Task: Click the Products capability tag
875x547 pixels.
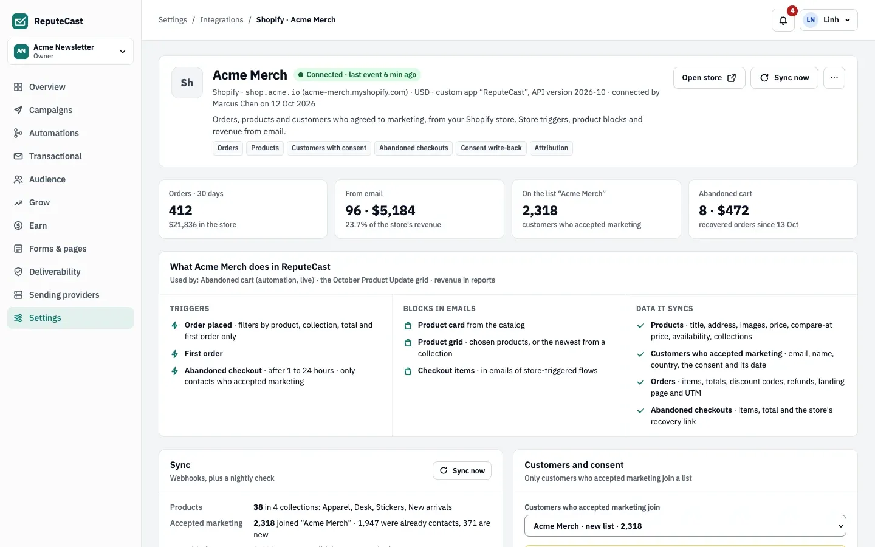Action: (265, 148)
